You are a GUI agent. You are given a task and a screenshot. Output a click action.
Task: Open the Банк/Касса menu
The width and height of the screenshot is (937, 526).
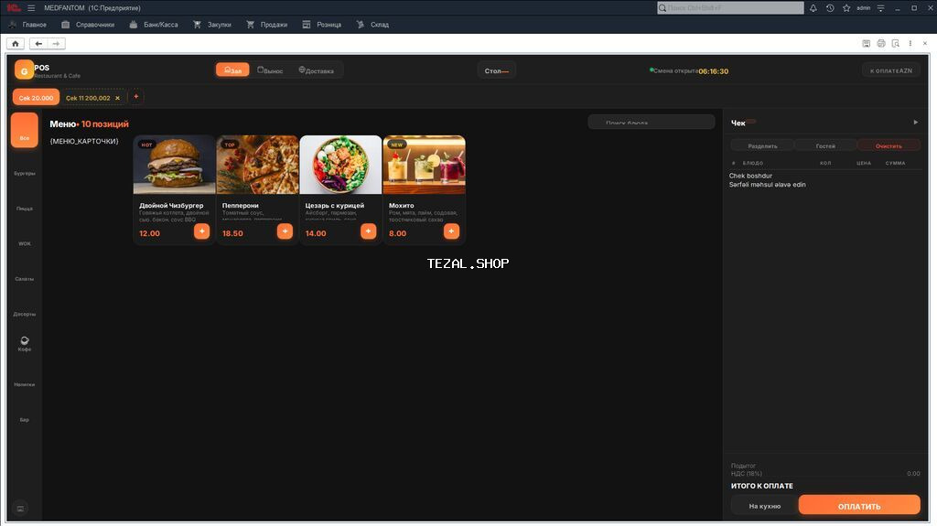pyautogui.click(x=154, y=25)
